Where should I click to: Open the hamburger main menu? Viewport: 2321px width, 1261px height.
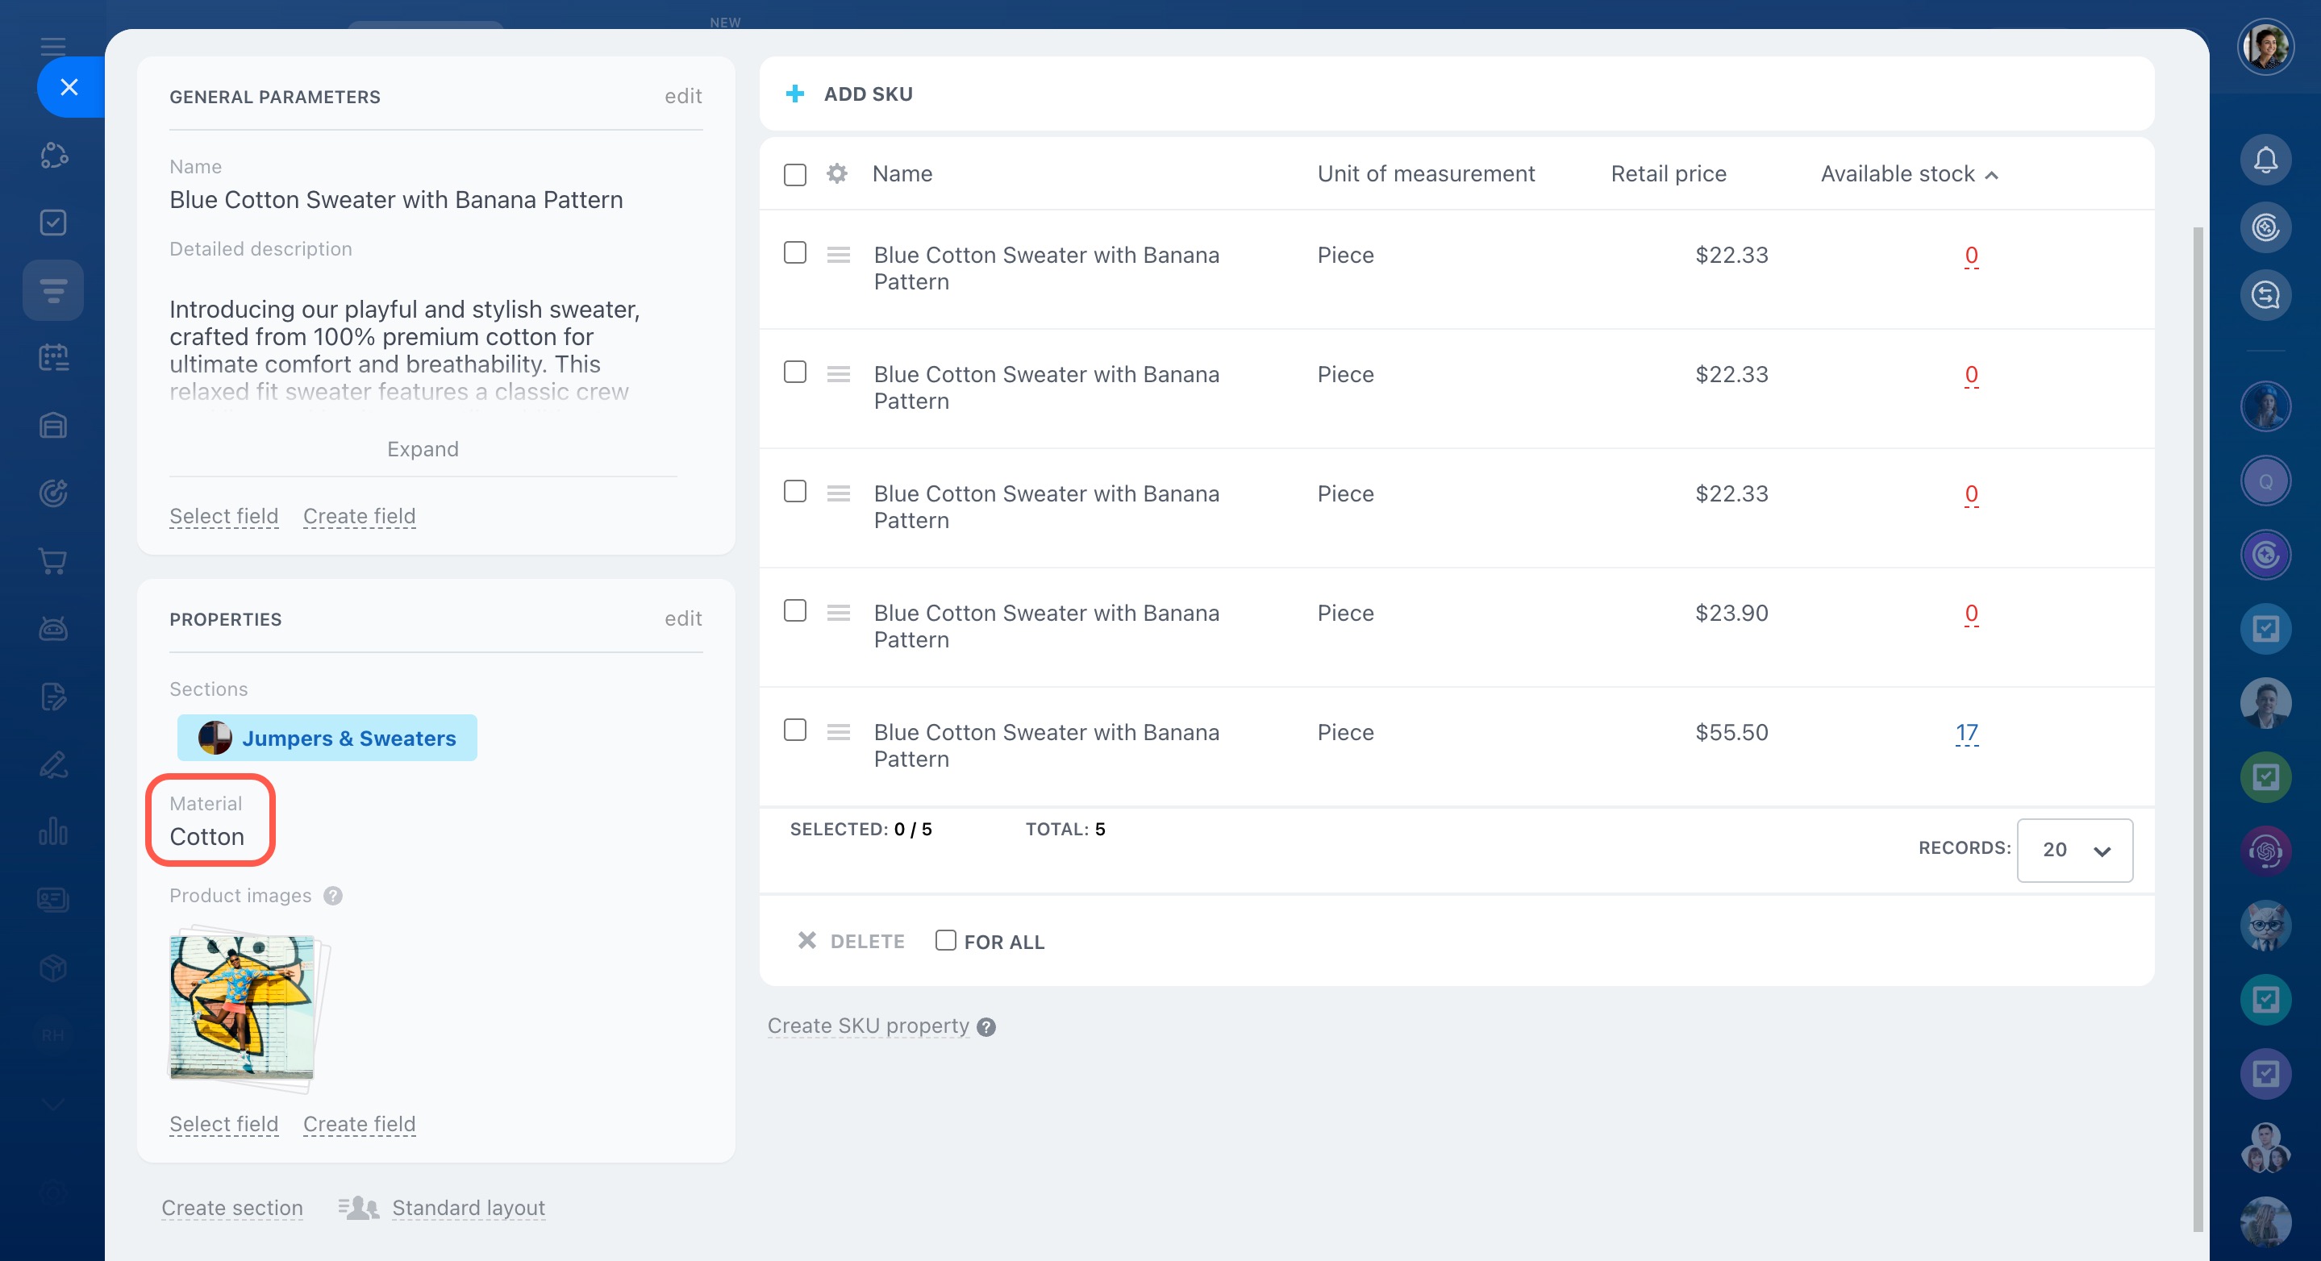(x=53, y=46)
